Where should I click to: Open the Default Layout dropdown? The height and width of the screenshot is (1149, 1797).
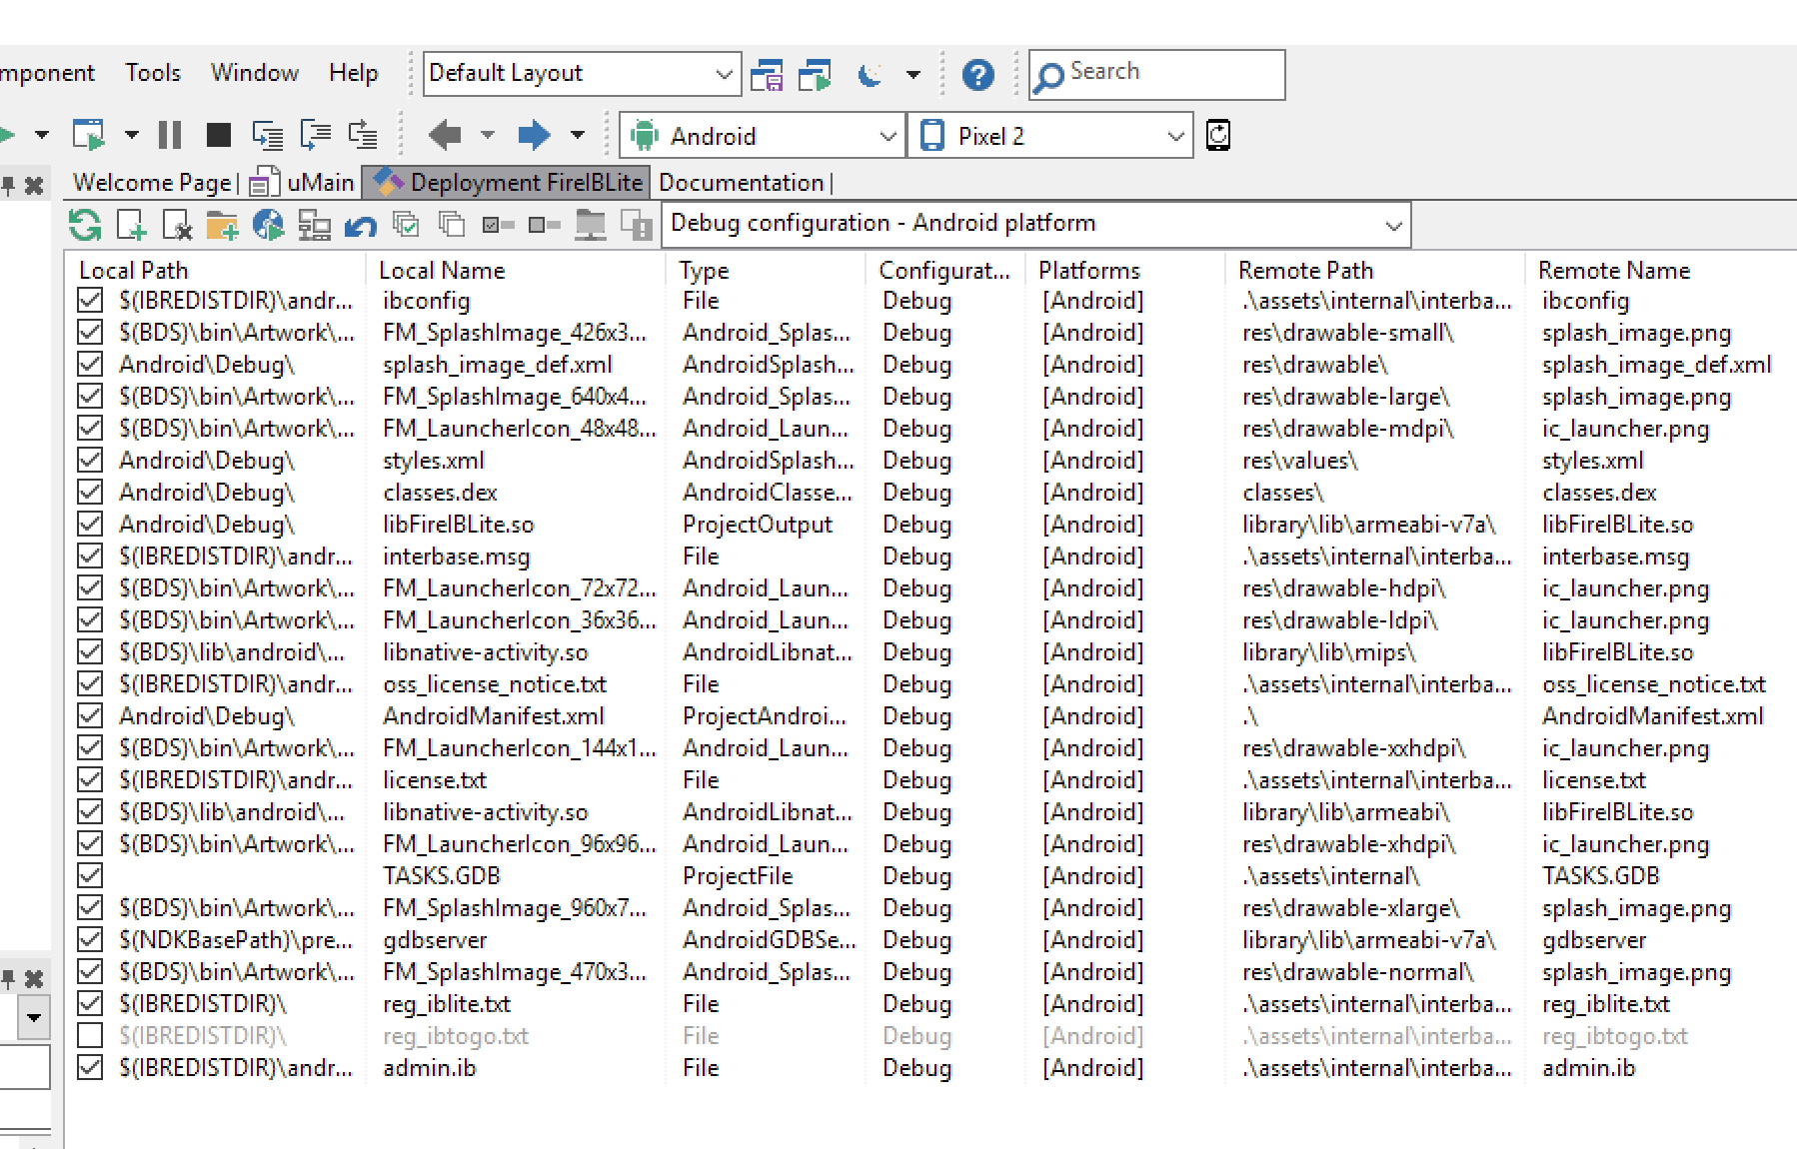click(x=582, y=74)
